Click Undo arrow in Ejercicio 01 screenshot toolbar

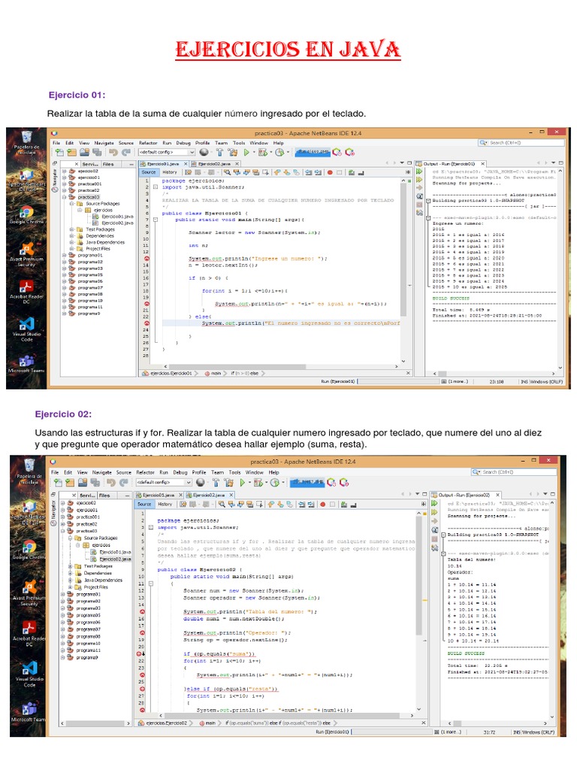pyautogui.click(x=113, y=153)
